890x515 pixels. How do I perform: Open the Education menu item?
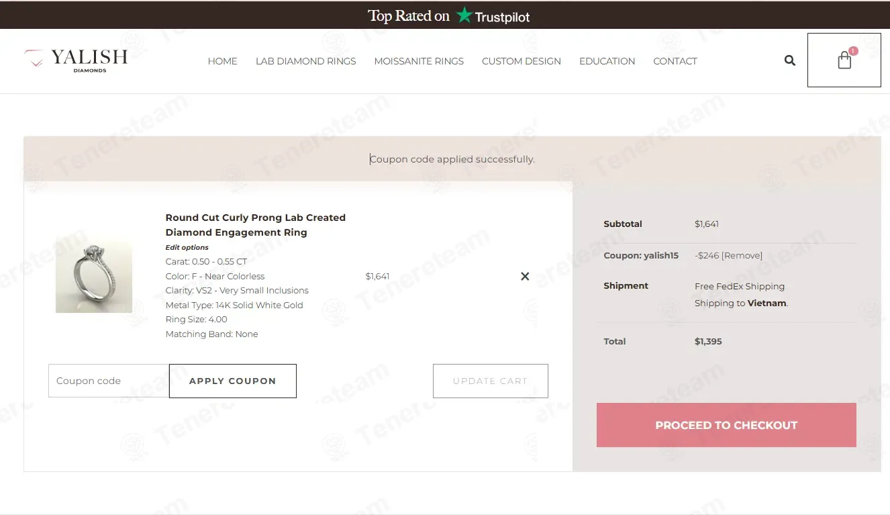607,61
